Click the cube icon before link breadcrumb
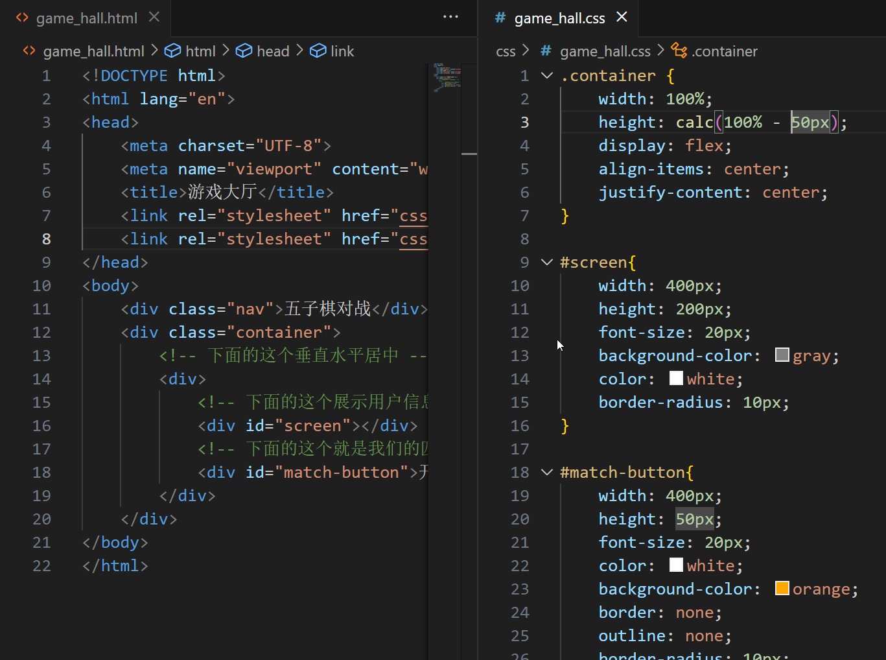886x660 pixels. (x=318, y=51)
